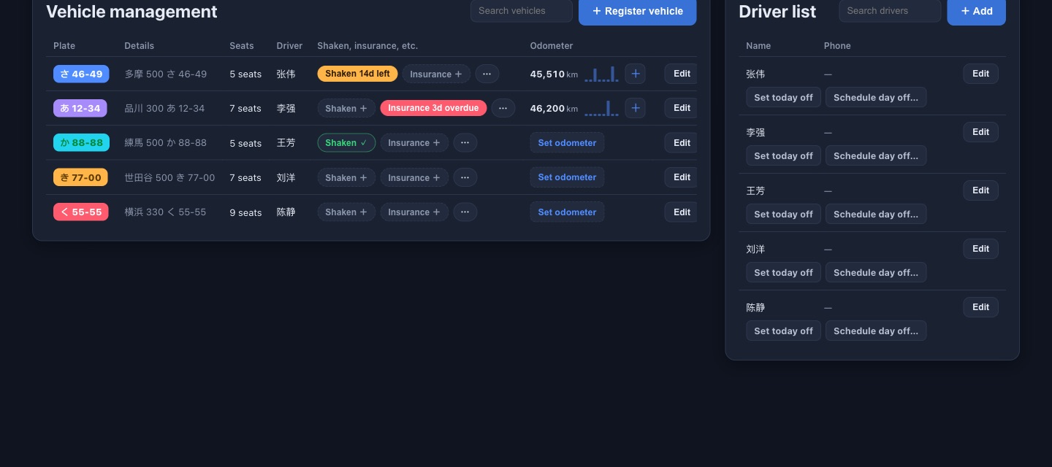
Task: Click the Shaken 14d left badge
Action: (x=357, y=74)
